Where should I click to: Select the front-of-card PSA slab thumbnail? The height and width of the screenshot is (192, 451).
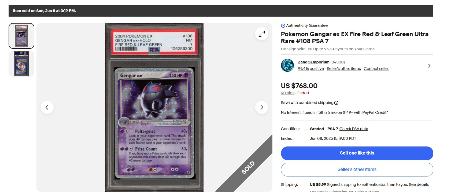[x=21, y=36]
